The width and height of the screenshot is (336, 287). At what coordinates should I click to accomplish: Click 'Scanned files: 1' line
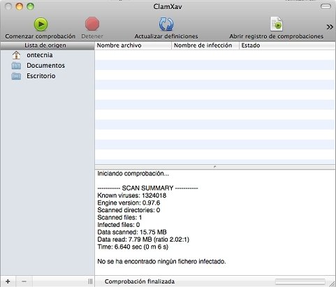[x=119, y=217]
